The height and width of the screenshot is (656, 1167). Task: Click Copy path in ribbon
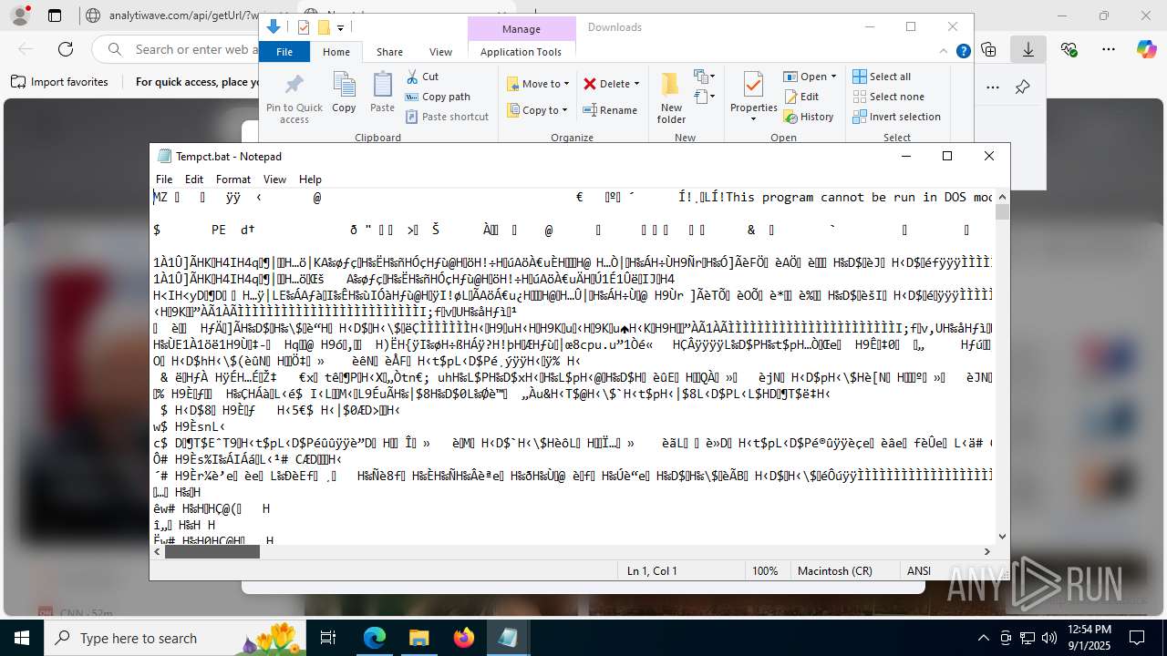[438, 97]
